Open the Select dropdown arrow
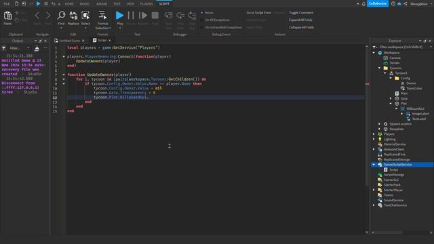The image size is (434, 244). (x=85, y=28)
